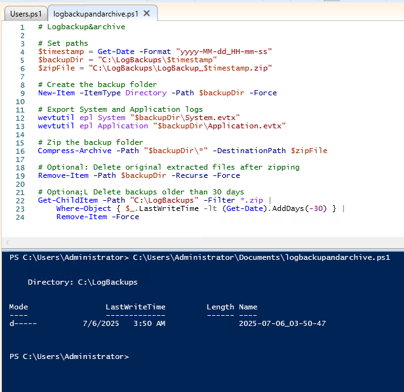Click the 2025-07-06_03-50-47 folder name in the console
Image resolution: width=404 pixels, height=392 pixels.
(x=282, y=323)
